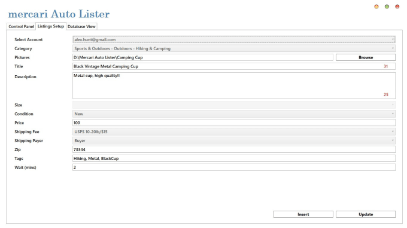407x228 pixels.
Task: Click the Shipping Payer label
Action: pyautogui.click(x=29, y=140)
